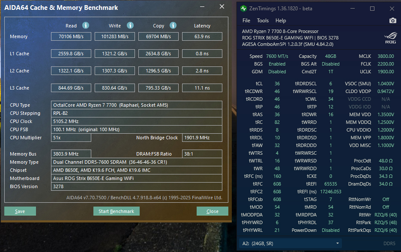
Task: Click L3 Cache Copy 795.33 GB/s field
Action: click(x=159, y=88)
